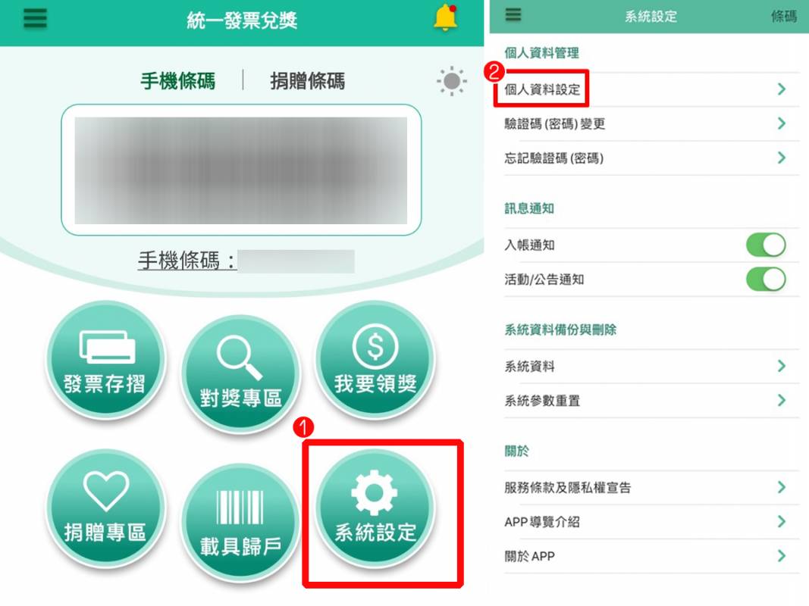Image resolution: width=809 pixels, height=606 pixels.
Task: Open hamburger menu on main screen
Action: (35, 18)
